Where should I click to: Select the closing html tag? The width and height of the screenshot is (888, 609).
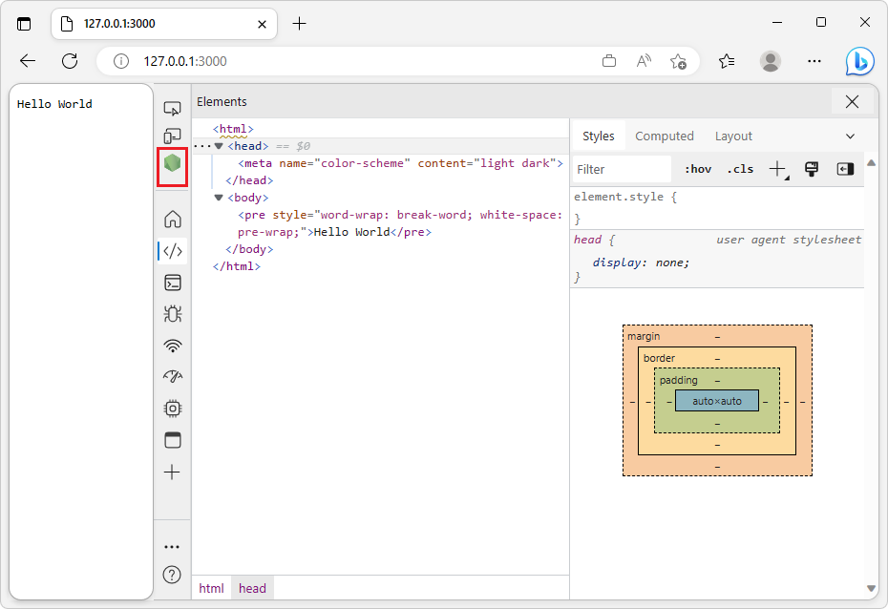(236, 266)
